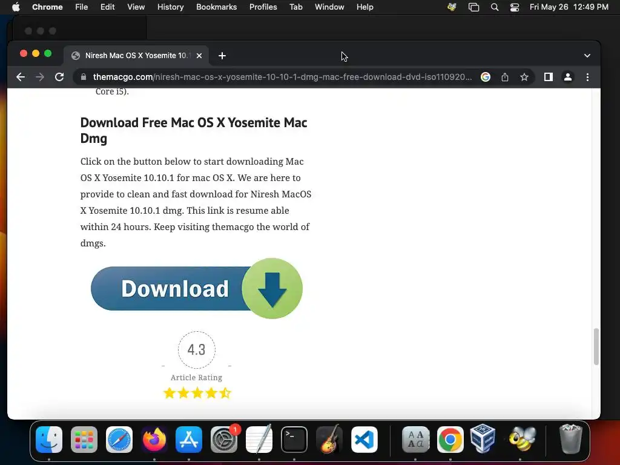Open Visual Studio Code from the Dock

pos(364,440)
